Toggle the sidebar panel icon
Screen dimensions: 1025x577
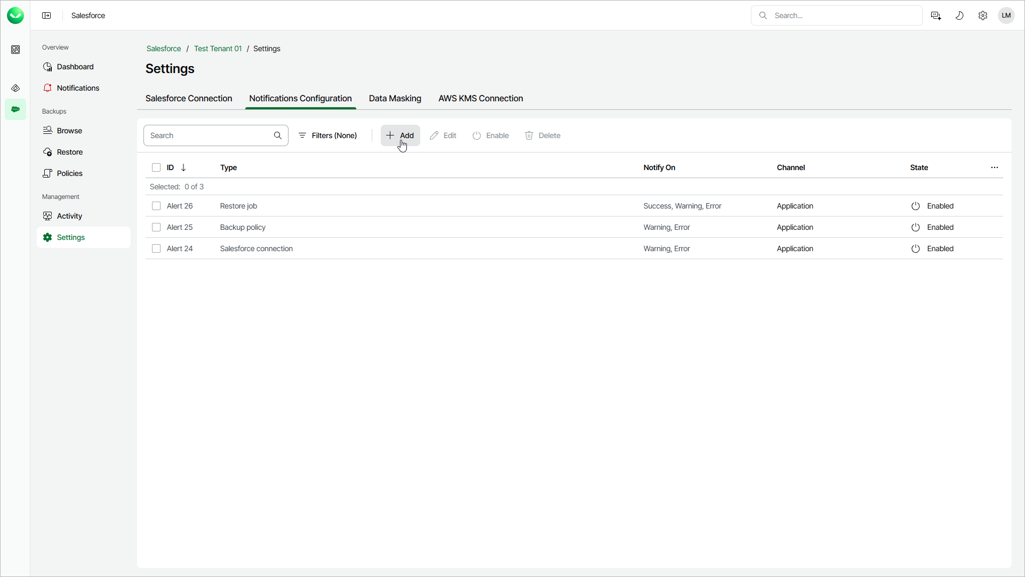pyautogui.click(x=46, y=15)
